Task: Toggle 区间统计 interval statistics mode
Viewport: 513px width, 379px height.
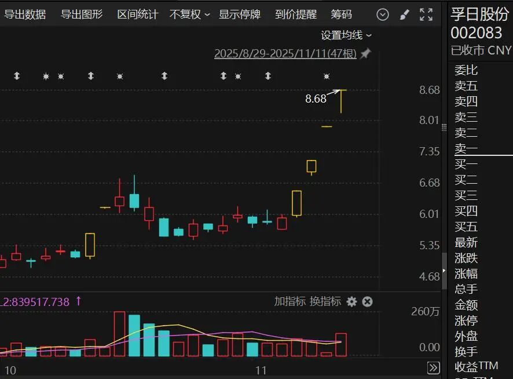Action: coord(137,14)
